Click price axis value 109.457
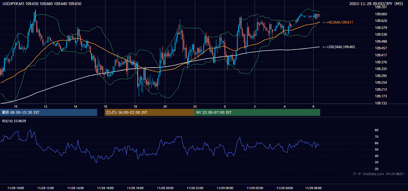 click(381, 48)
